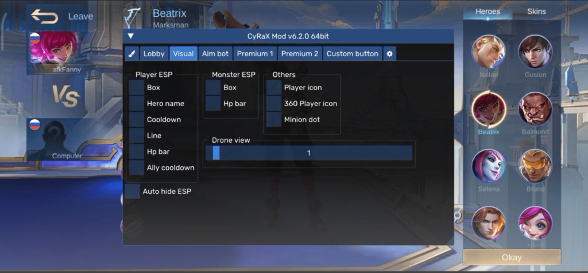This screenshot has height=273, width=588.
Task: Click the alkFanny player avatar
Action: pyautogui.click(x=55, y=50)
